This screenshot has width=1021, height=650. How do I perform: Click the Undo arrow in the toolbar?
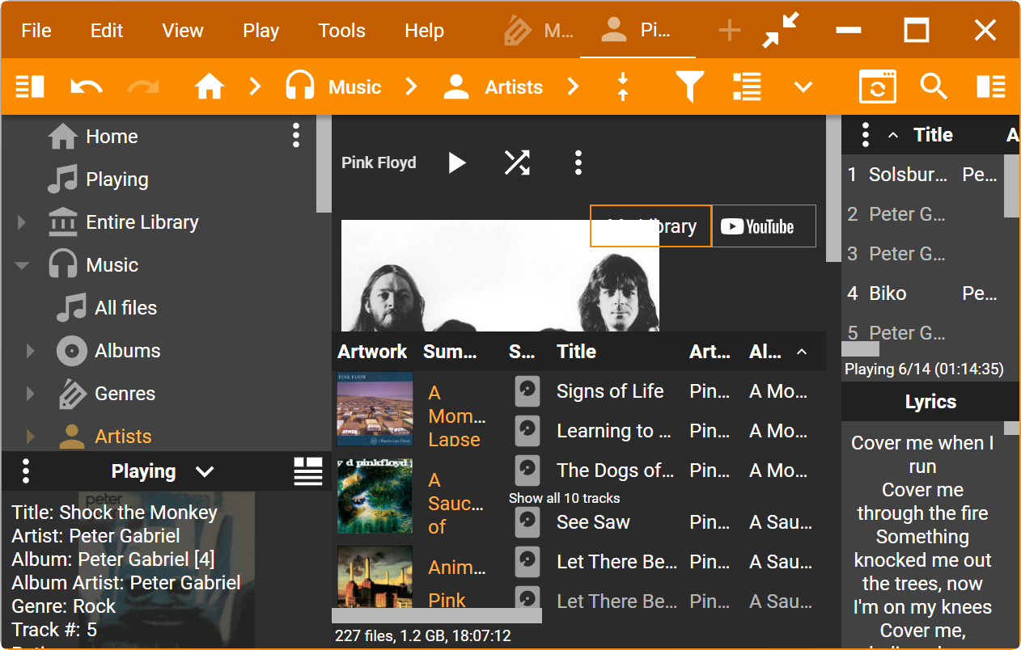pyautogui.click(x=87, y=87)
